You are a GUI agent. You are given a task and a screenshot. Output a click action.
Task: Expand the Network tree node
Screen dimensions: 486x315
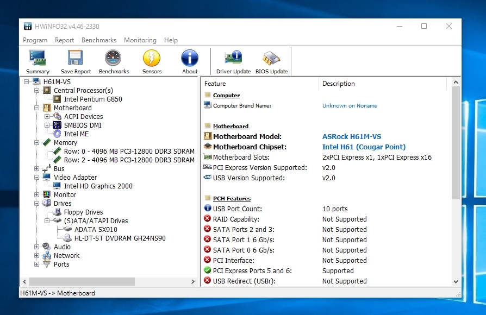[36, 255]
